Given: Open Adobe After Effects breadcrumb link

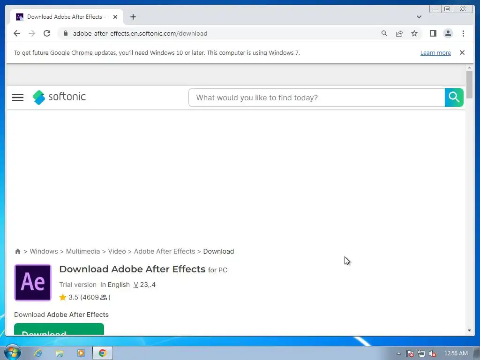Looking at the screenshot, I should pos(165,251).
